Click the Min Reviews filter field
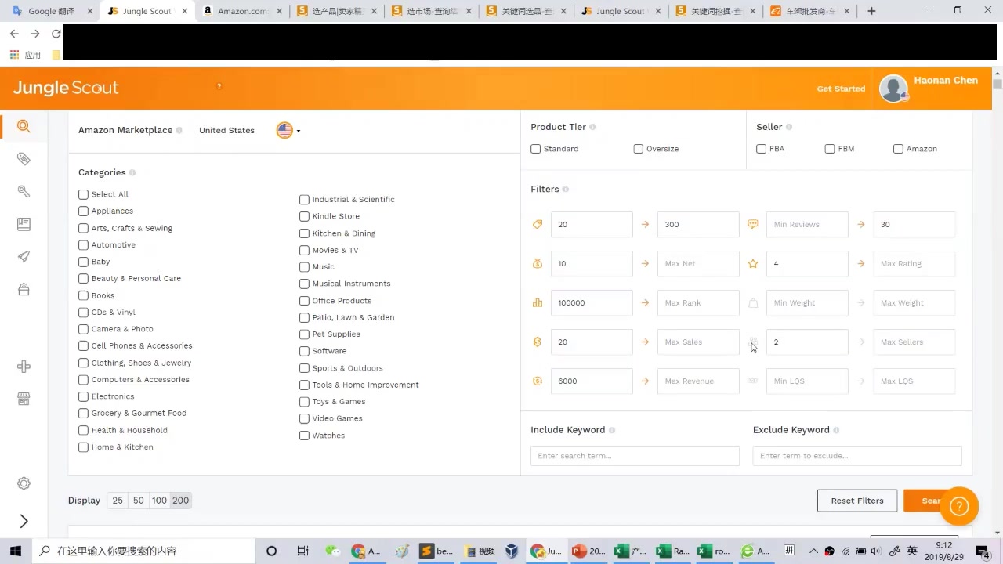Screen dimensions: 1003x564 click(x=807, y=224)
